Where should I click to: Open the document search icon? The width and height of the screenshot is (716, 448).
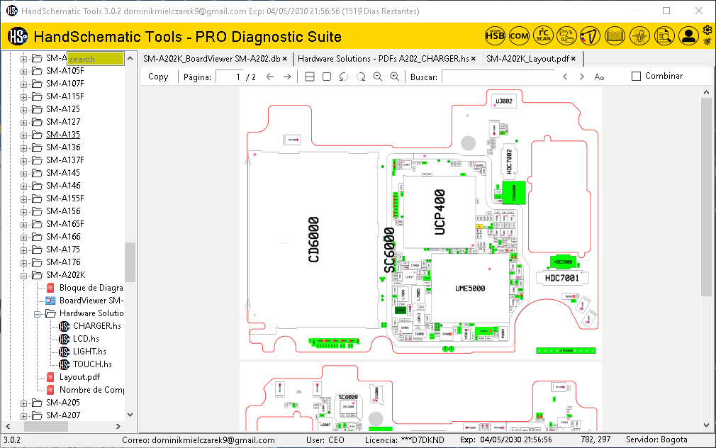(664, 35)
